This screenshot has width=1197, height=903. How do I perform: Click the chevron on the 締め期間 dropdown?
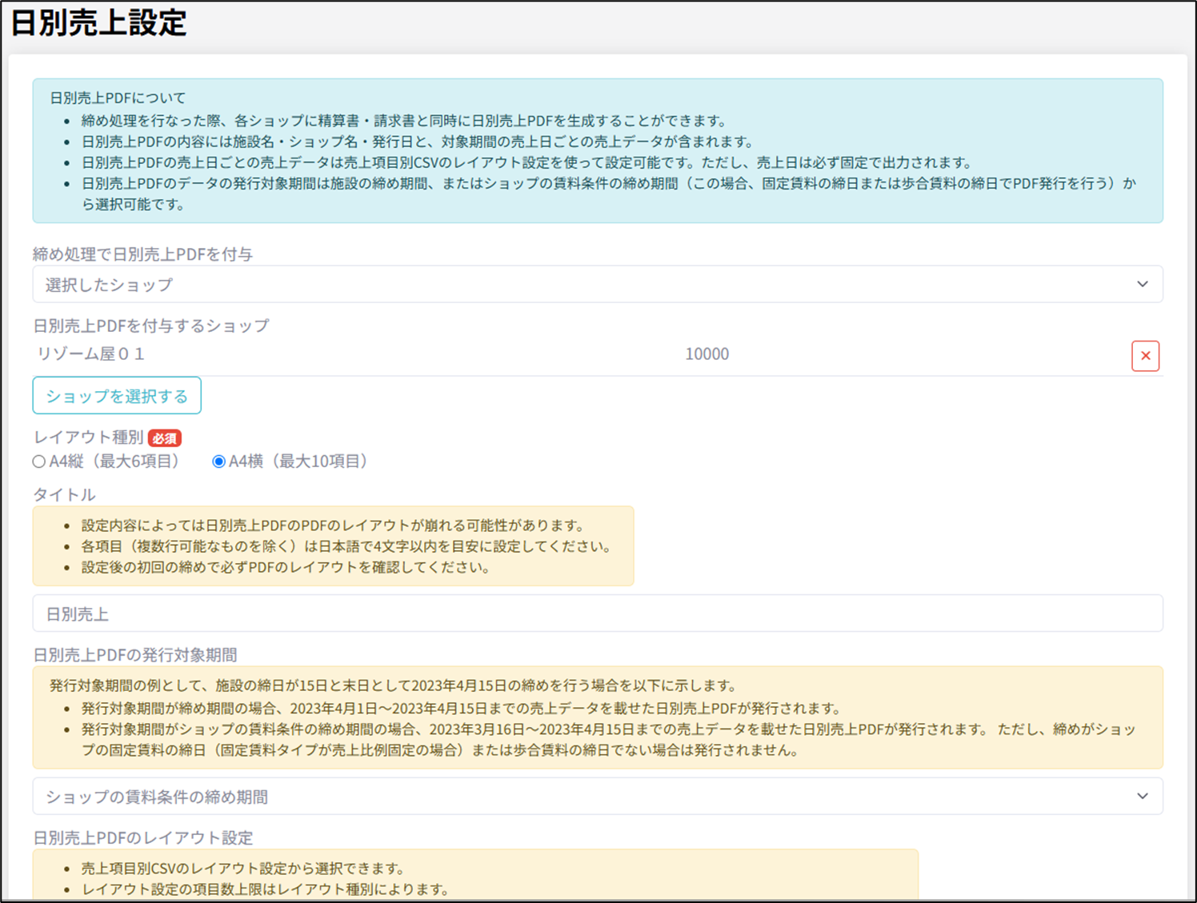click(x=1142, y=797)
